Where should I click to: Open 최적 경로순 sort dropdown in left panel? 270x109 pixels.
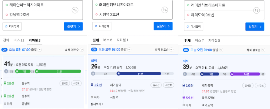[x=74, y=50]
